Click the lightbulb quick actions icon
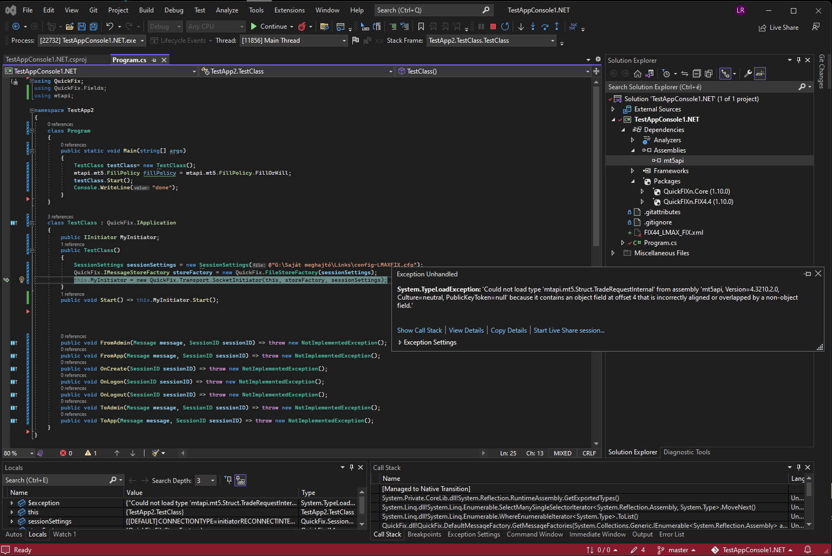 pyautogui.click(x=22, y=280)
